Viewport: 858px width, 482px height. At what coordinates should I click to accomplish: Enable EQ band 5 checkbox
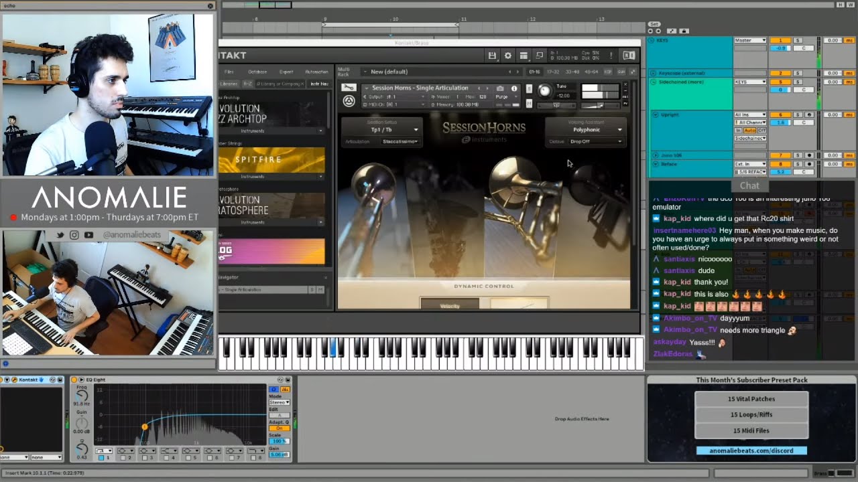[x=189, y=458]
